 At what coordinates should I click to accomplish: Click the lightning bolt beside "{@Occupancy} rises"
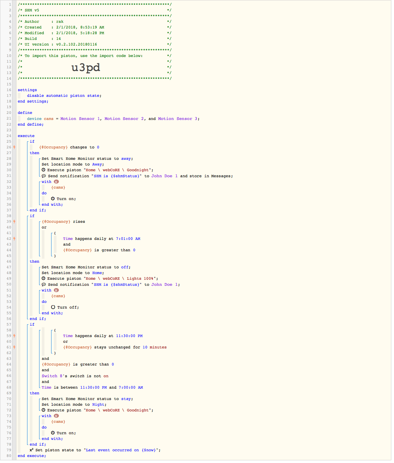(14, 221)
